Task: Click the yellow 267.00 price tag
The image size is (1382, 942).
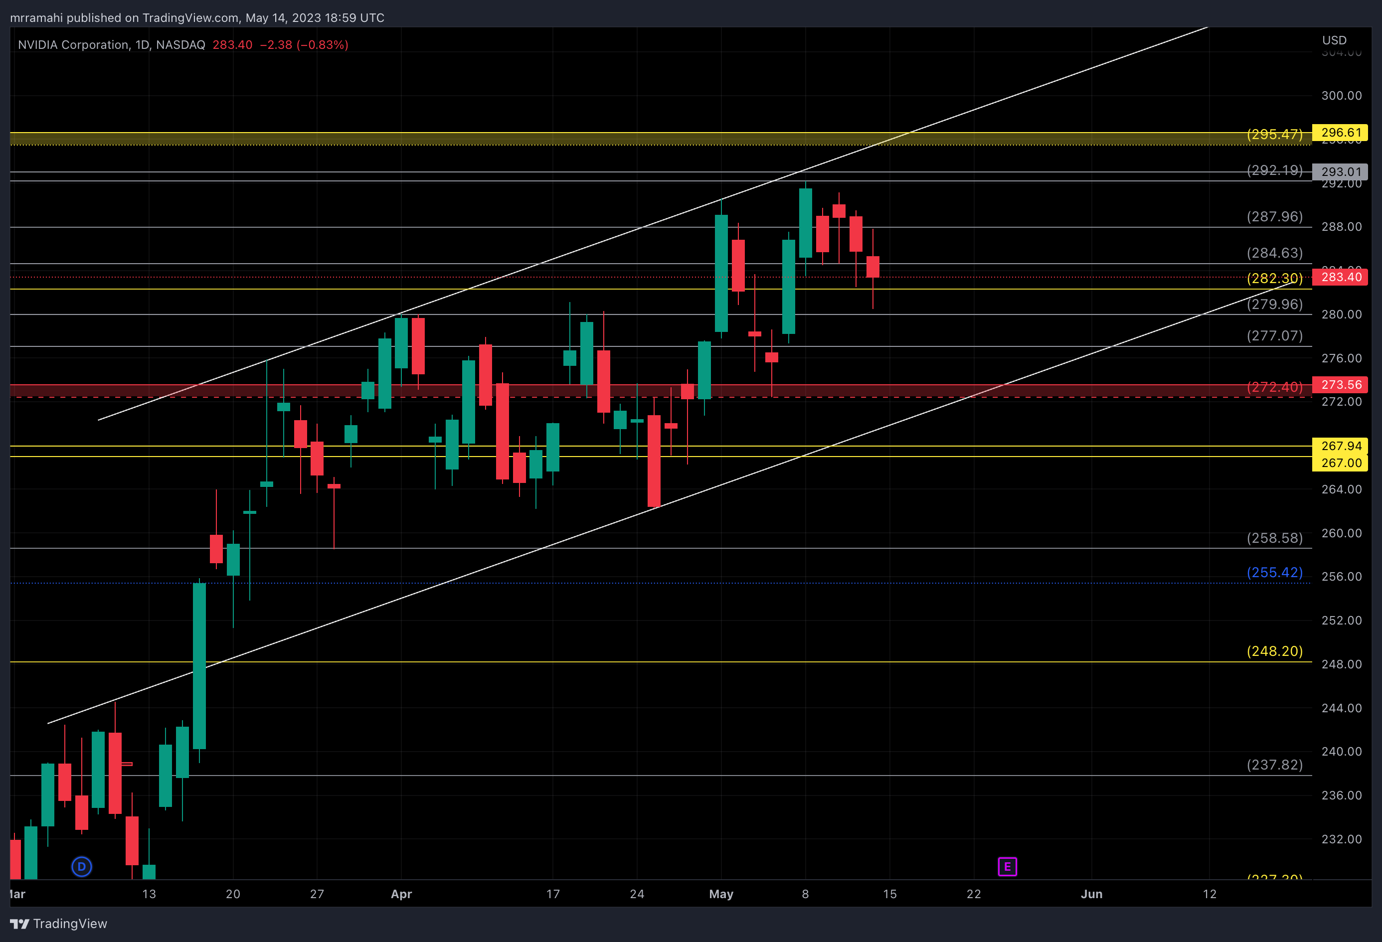Action: (x=1341, y=463)
